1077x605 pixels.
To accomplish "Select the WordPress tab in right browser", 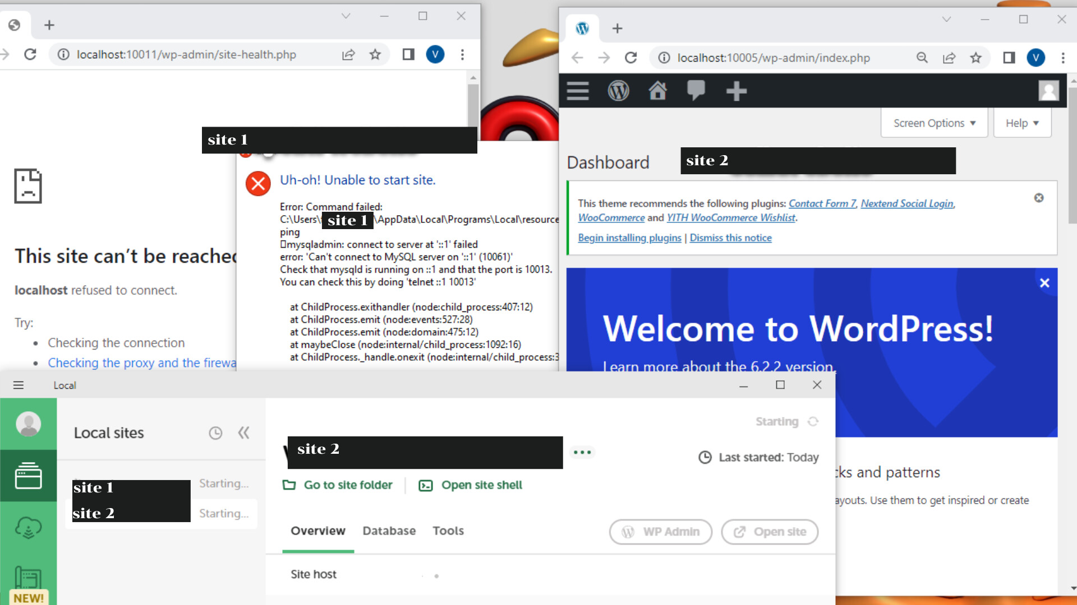I will coord(582,28).
